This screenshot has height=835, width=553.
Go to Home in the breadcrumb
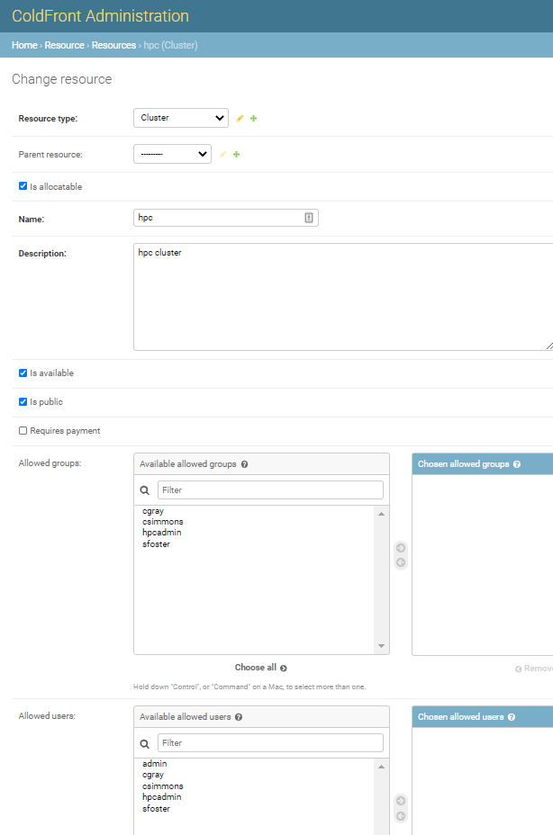coord(24,45)
